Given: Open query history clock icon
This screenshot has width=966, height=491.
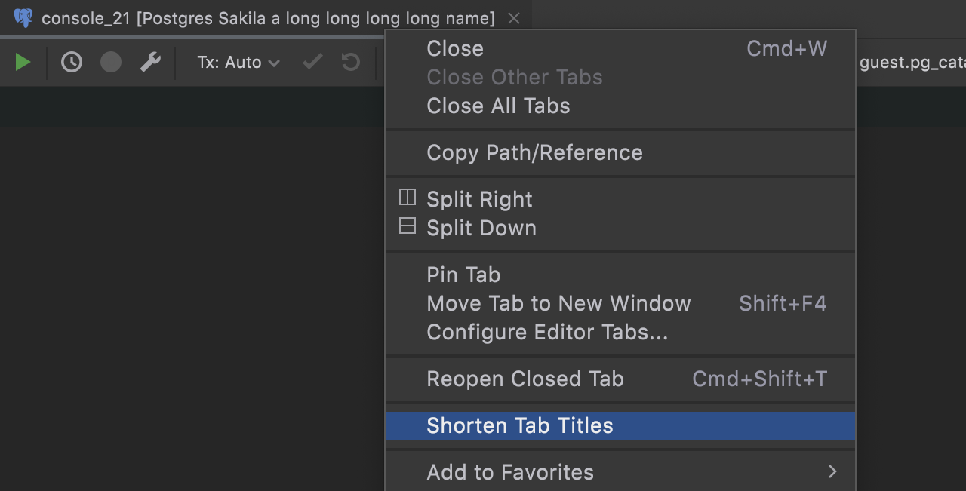Looking at the screenshot, I should pyautogui.click(x=72, y=62).
